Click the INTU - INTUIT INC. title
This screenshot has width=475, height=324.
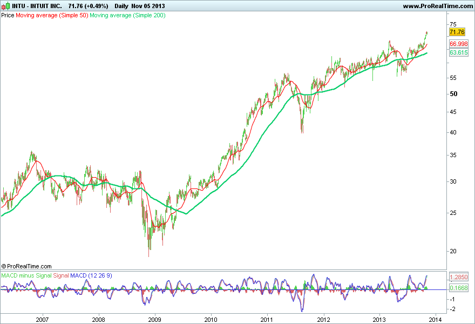[37, 6]
